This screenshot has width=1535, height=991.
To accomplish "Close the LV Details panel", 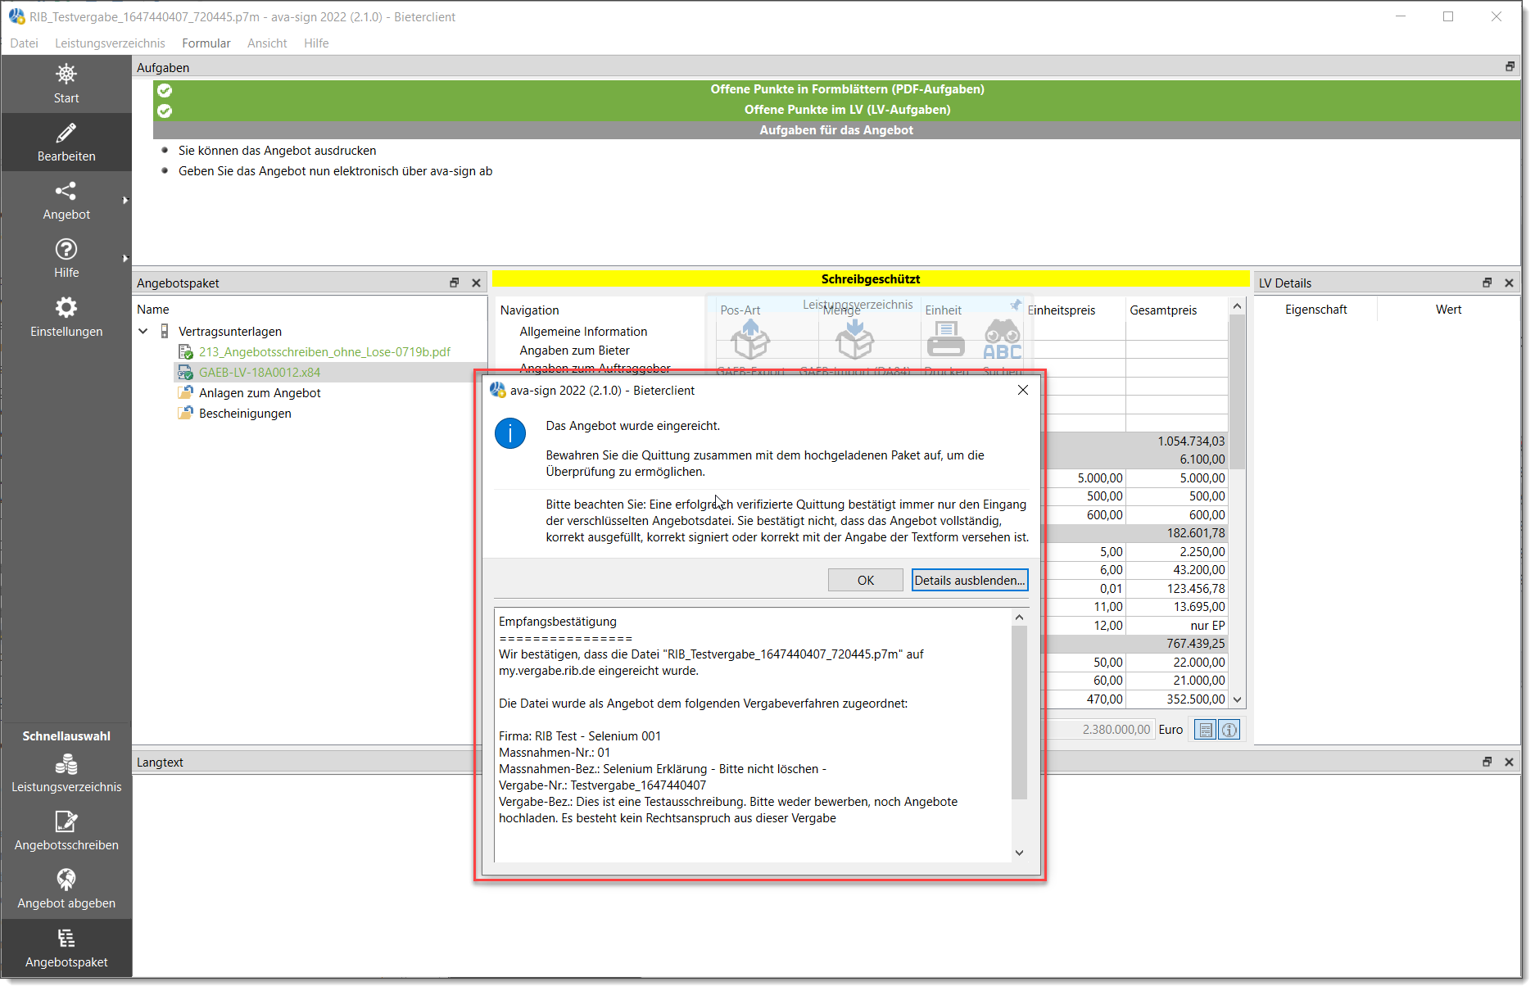I will (x=1510, y=283).
